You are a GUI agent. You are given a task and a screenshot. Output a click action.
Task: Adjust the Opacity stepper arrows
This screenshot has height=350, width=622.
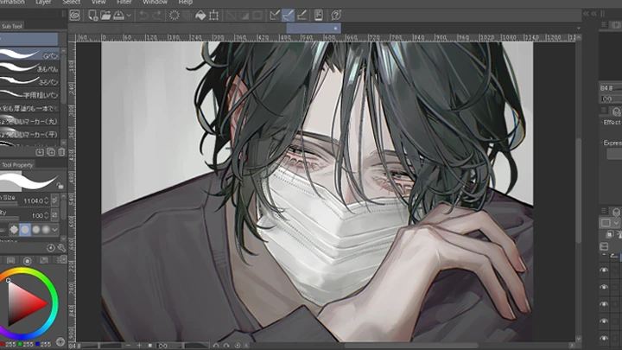[x=47, y=215]
